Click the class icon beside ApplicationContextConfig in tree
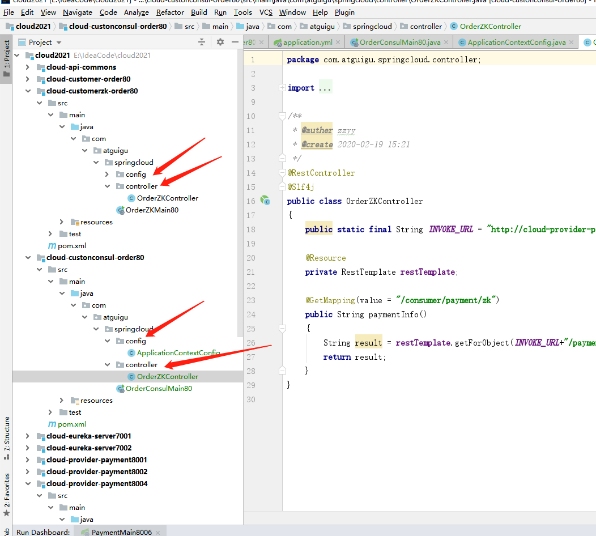 [131, 353]
